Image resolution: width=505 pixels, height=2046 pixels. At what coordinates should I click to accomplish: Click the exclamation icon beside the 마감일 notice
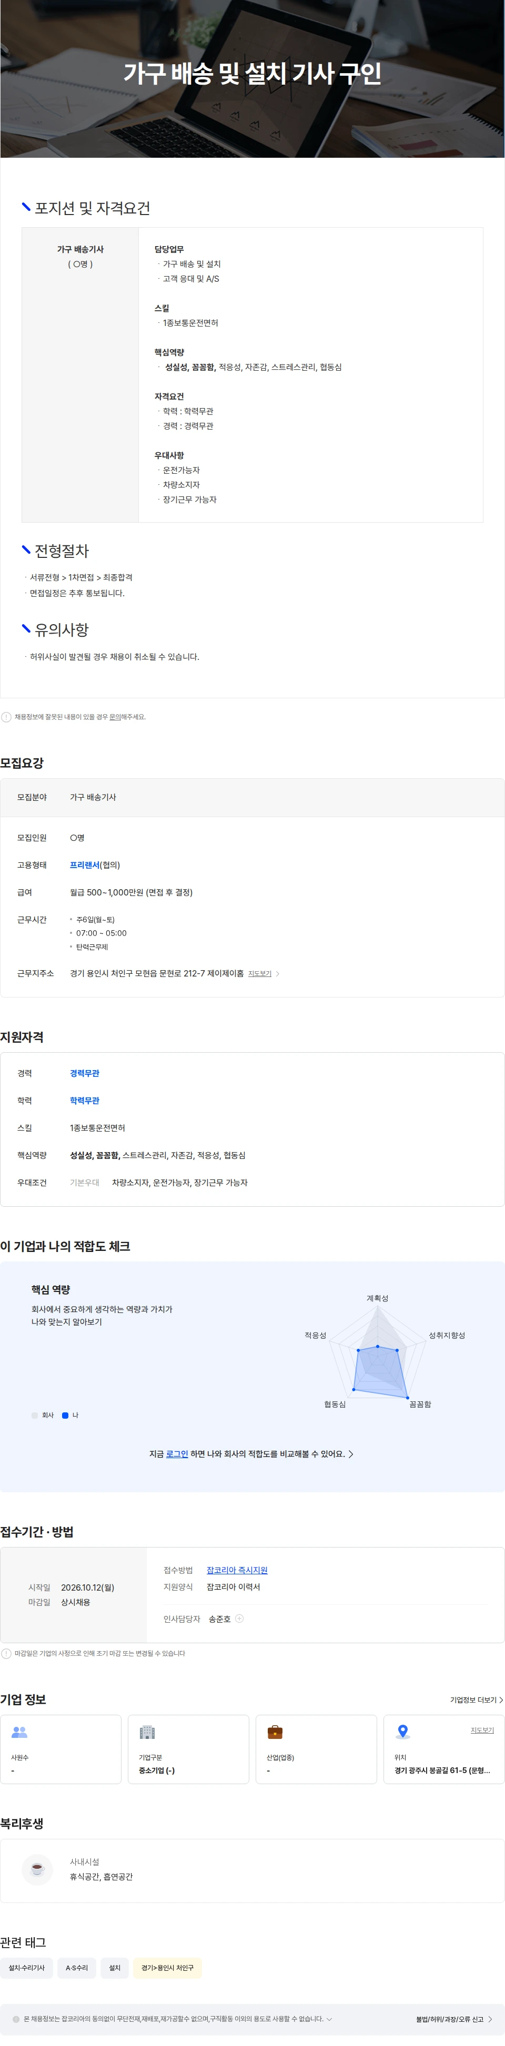pos(6,1653)
